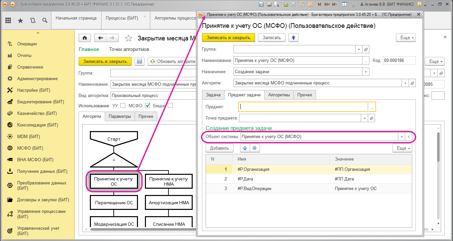
Task: Open the sections grid menu icon
Action: click(8, 21)
